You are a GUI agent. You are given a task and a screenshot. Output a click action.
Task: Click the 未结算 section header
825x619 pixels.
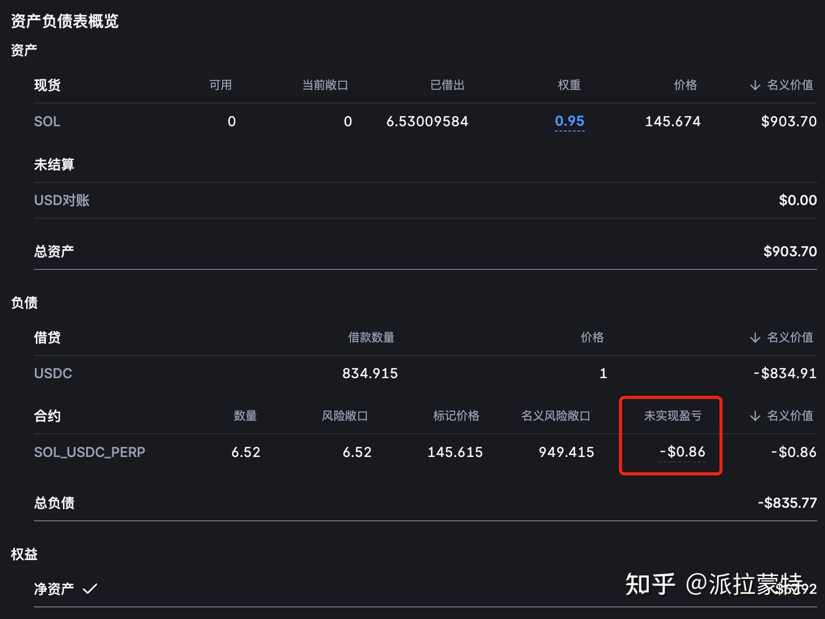coord(54,164)
